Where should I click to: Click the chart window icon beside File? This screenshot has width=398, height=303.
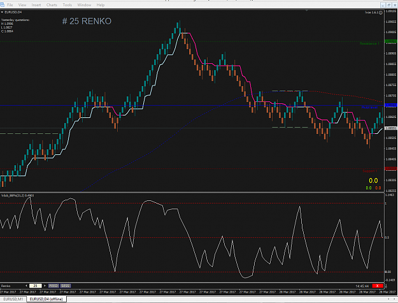tap(3, 5)
